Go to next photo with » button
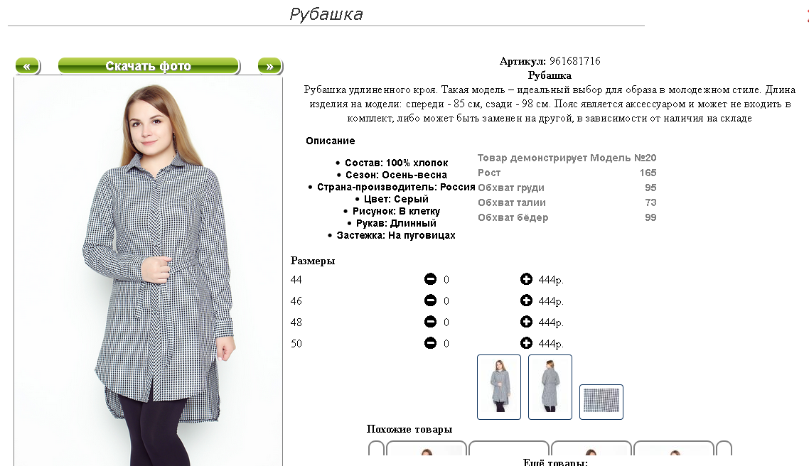This screenshot has width=809, height=466. tap(270, 66)
